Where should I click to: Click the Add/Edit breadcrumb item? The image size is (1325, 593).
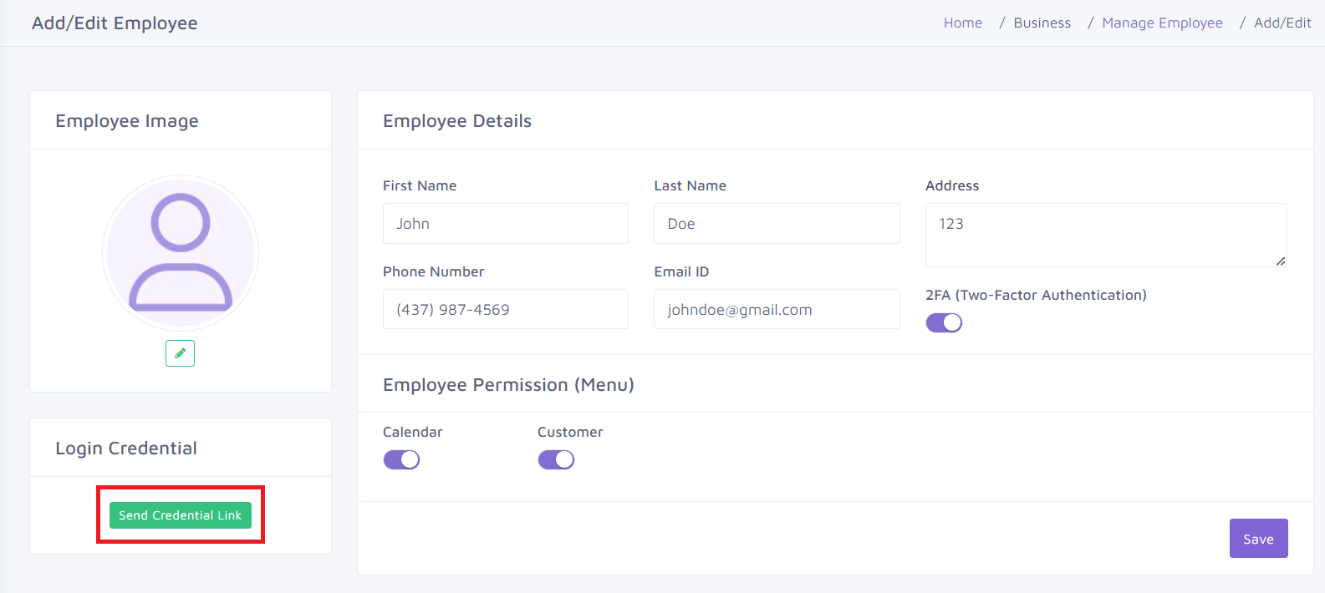click(1282, 23)
